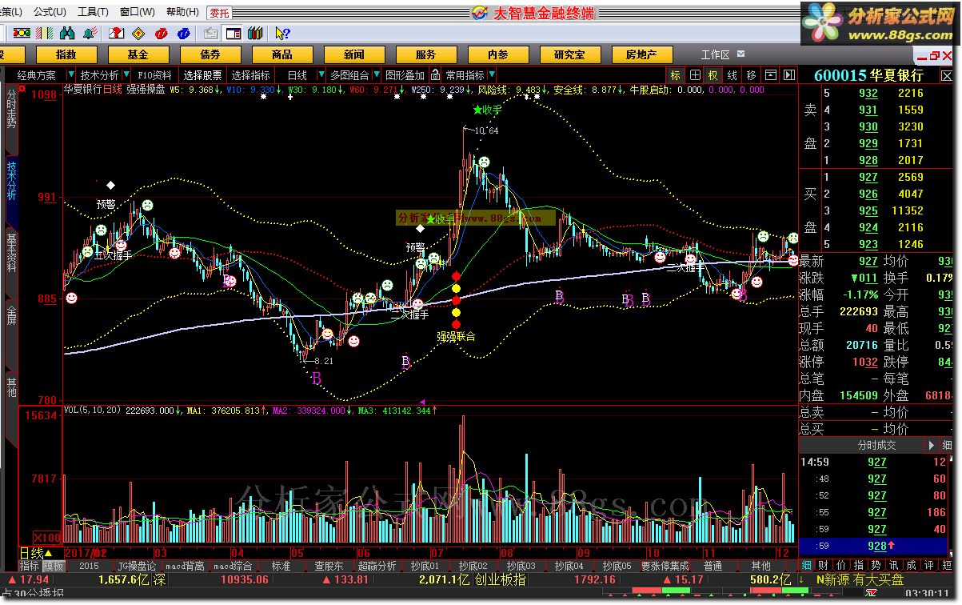The width and height of the screenshot is (962, 605).
Task: Click the gray clipboard toolbar icon
Action: pos(211,33)
